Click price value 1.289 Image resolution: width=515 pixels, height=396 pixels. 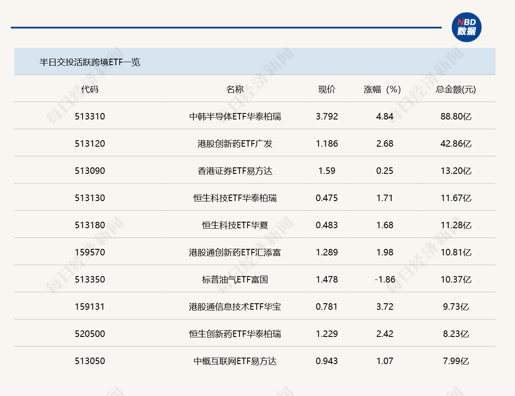point(327,252)
